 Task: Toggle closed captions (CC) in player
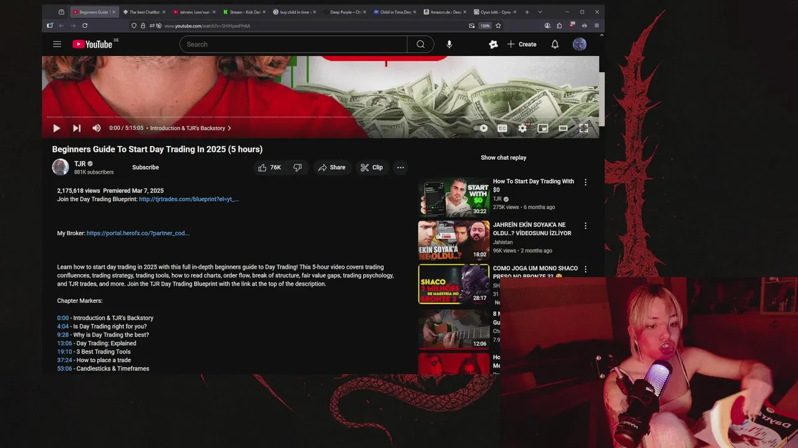click(502, 128)
